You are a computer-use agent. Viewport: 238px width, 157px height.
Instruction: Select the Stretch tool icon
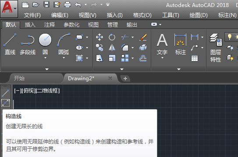click(99, 58)
